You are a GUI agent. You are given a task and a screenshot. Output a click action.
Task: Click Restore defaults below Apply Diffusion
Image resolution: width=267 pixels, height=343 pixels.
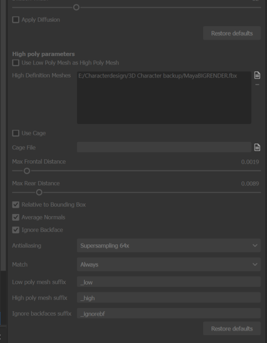232,33
